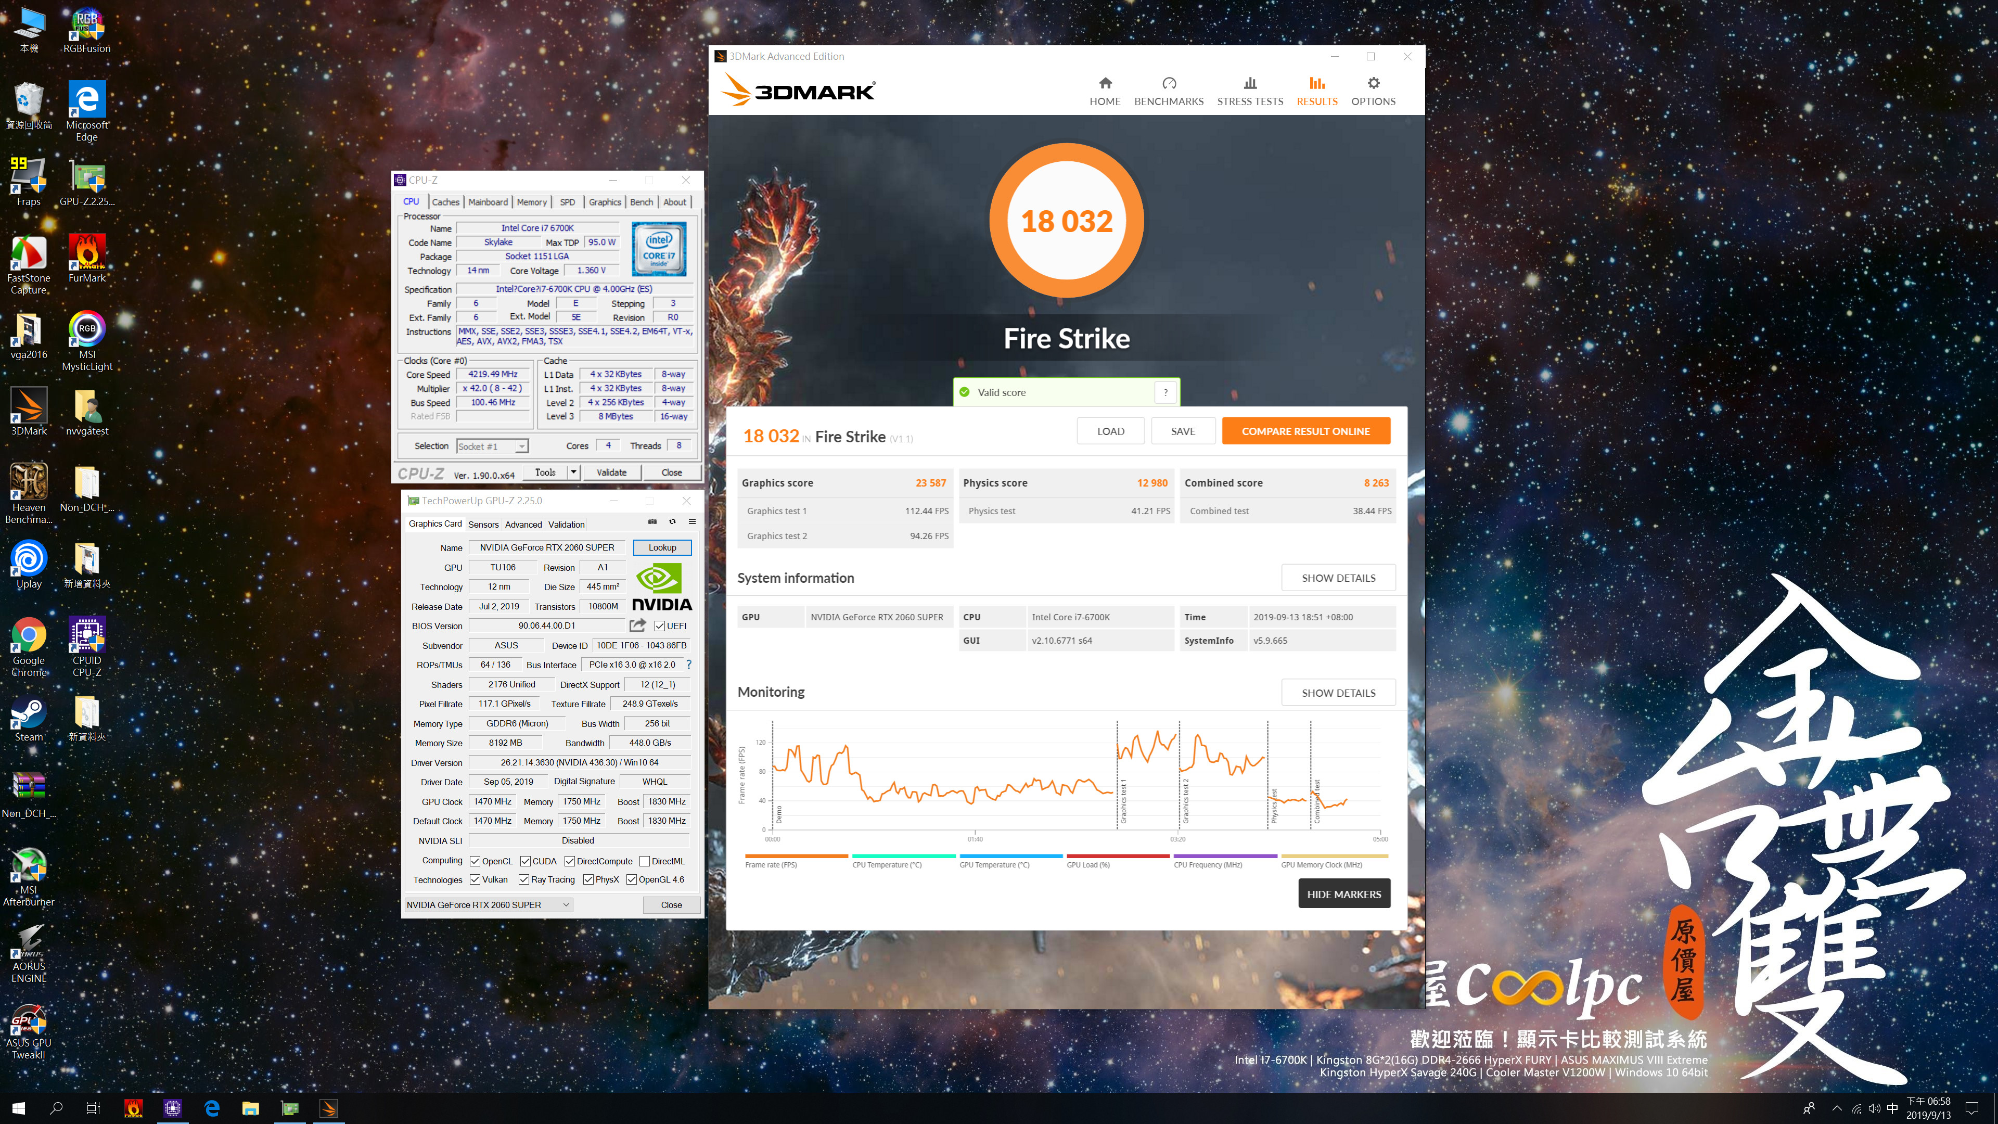The image size is (1998, 1124).
Task: Click LOAD button in 3DMark
Action: coord(1110,431)
